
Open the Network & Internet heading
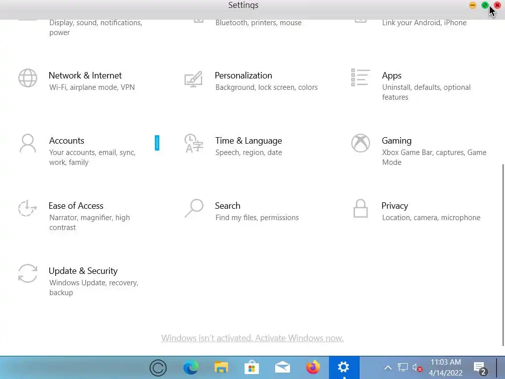(85, 76)
